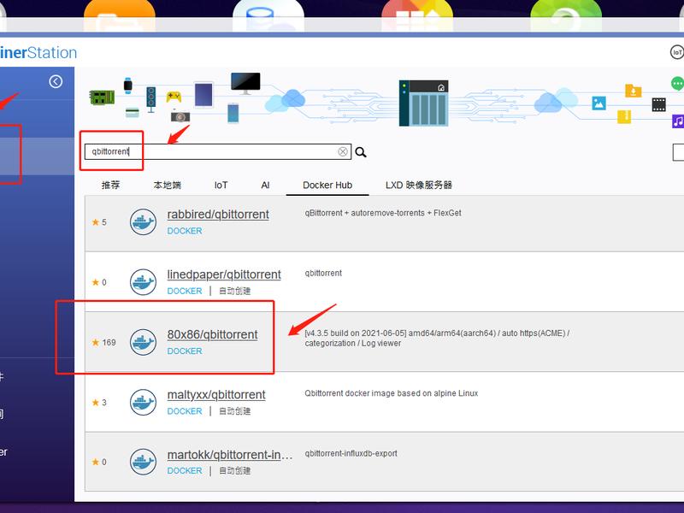Click DOCKER label under maltyxx/qbittorrent
The width and height of the screenshot is (684, 513).
click(185, 411)
